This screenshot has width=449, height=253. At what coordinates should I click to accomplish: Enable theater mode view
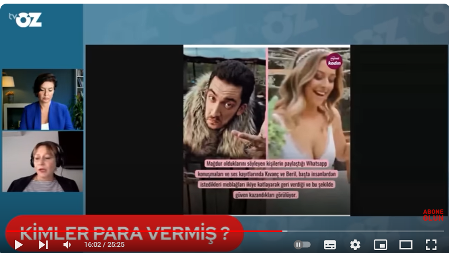point(406,245)
